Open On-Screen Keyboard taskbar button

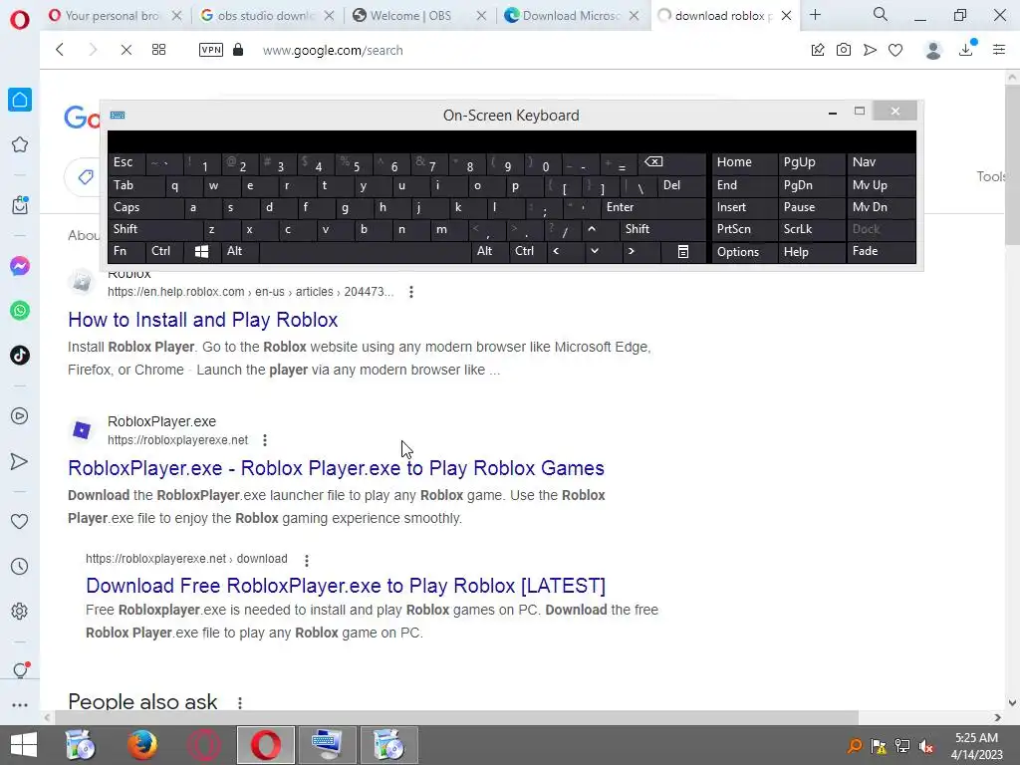(327, 745)
